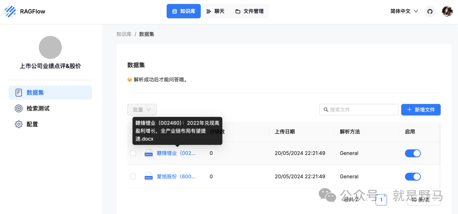Open the GitHub icon link
Image resolution: width=458 pixels, height=214 pixels.
pyautogui.click(x=430, y=11)
